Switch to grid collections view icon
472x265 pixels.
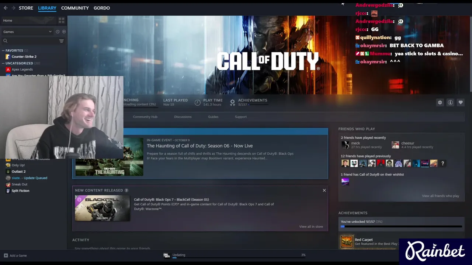point(62,21)
